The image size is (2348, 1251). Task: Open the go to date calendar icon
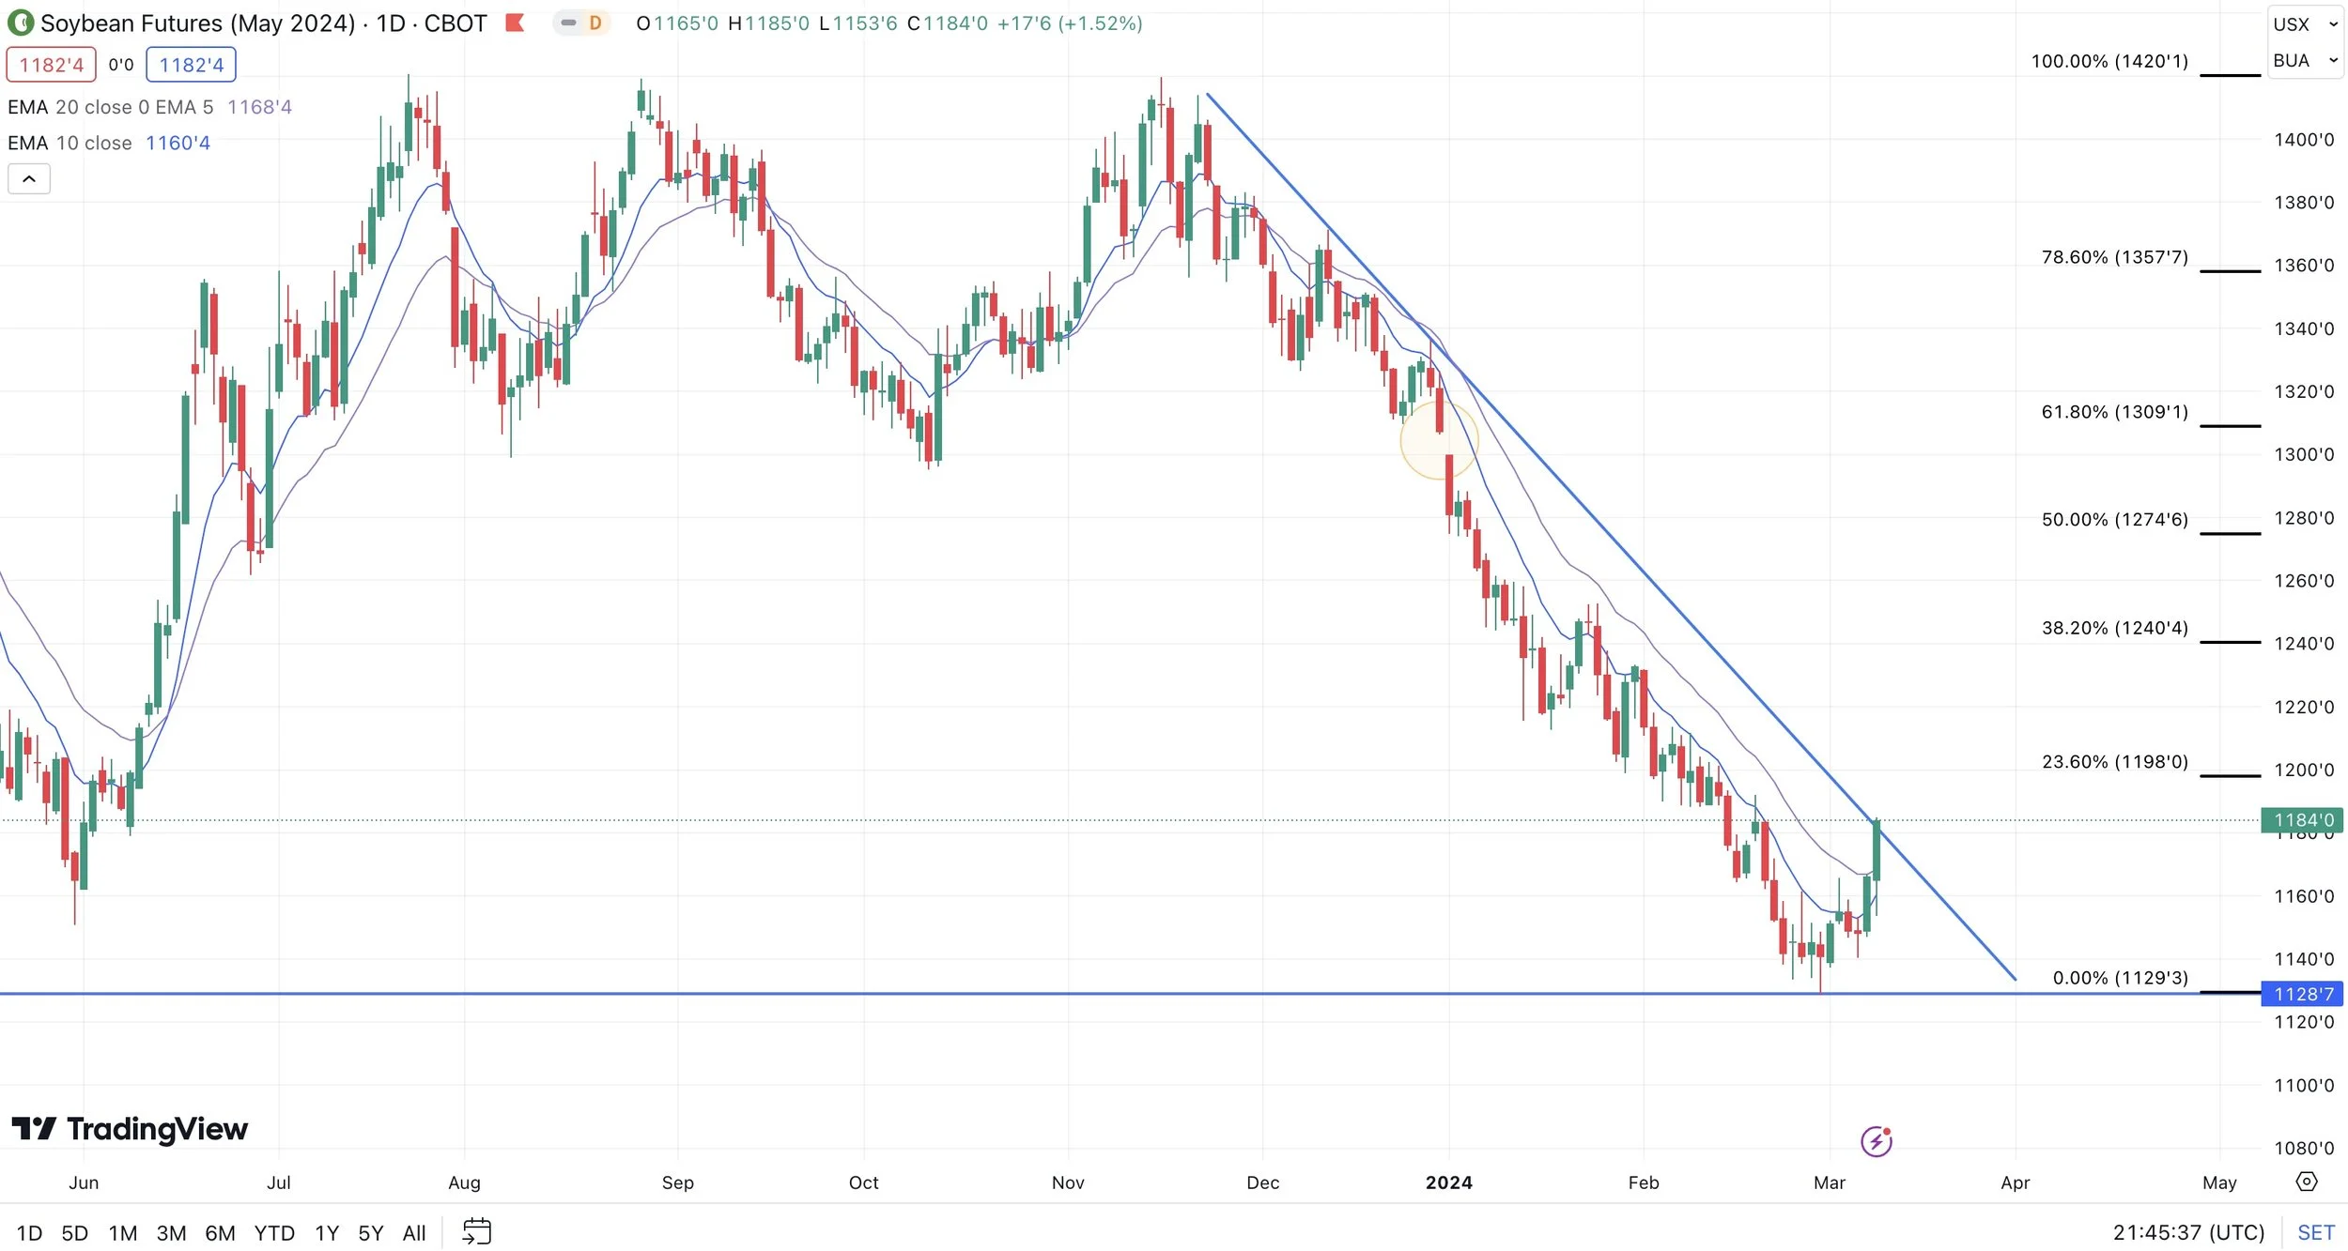[x=477, y=1231]
